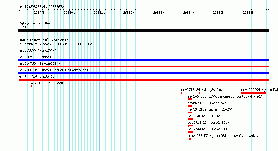
Task: Open variant nsv4266785 (gnomADStructuralVariants) label
Action: pyautogui.click(x=53, y=70)
